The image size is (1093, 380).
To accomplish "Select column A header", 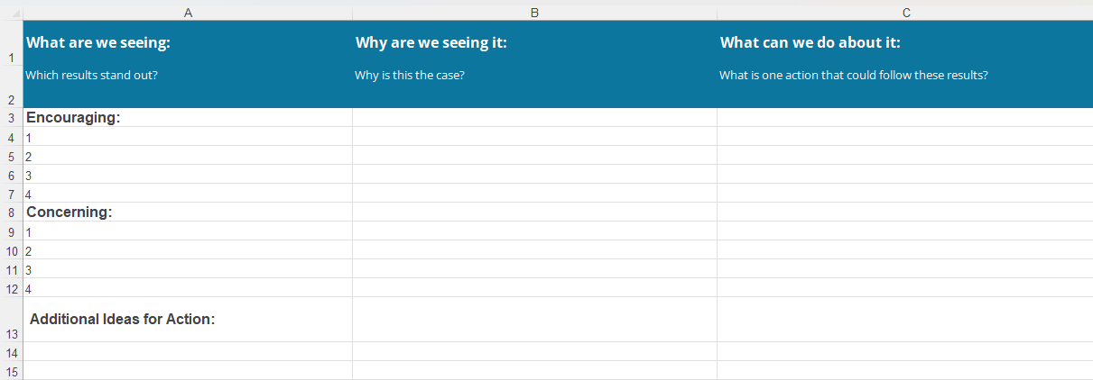I will pos(188,13).
